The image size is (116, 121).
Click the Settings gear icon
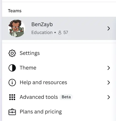tap(12, 53)
